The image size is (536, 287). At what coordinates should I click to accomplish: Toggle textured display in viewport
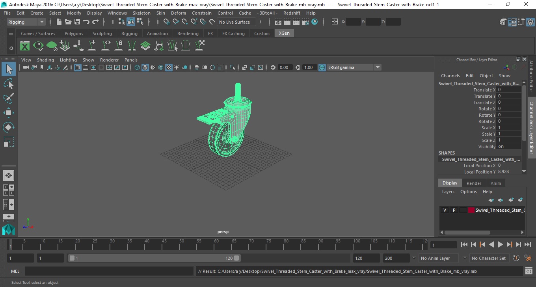click(169, 67)
